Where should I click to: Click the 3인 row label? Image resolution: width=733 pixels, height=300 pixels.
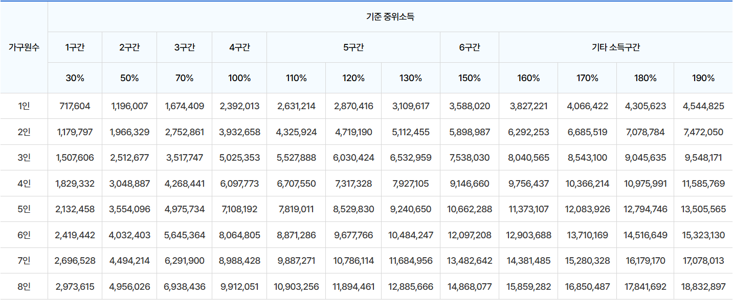point(24,158)
